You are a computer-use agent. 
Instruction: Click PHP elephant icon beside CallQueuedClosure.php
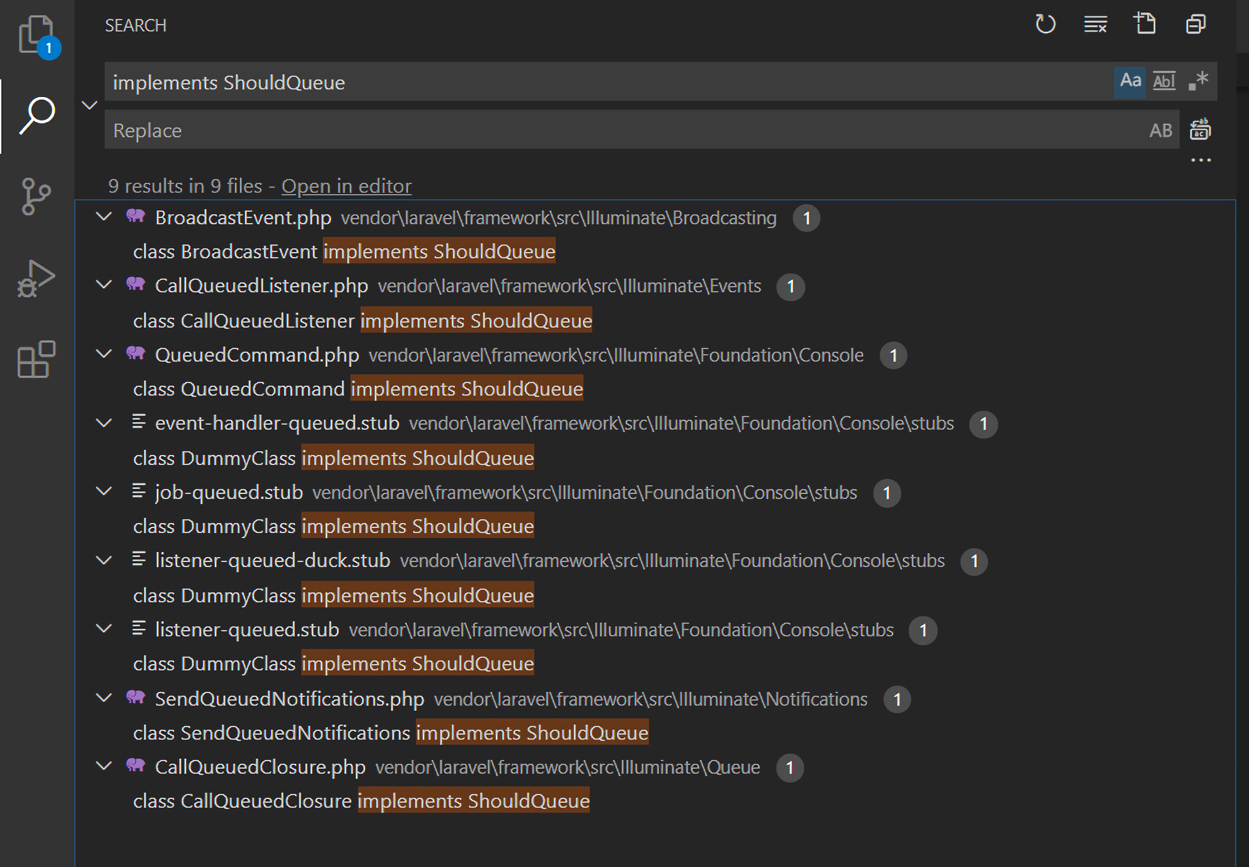[135, 766]
